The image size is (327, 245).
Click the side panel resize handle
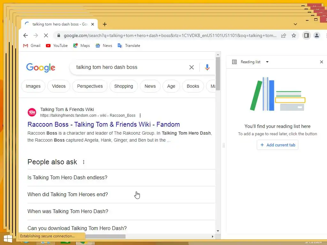pyautogui.click(x=224, y=145)
